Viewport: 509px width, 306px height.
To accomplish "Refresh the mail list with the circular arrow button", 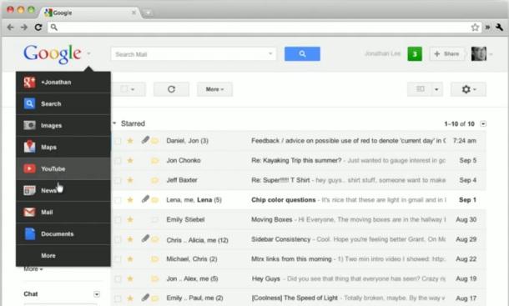I will coord(171,89).
